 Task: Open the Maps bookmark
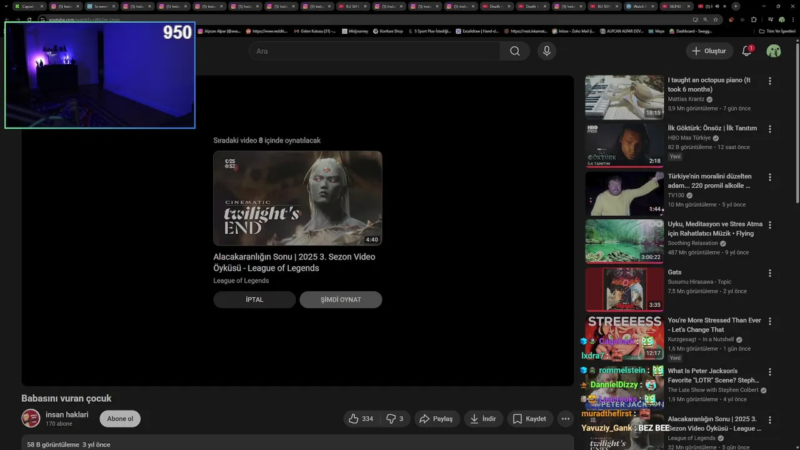(x=657, y=31)
